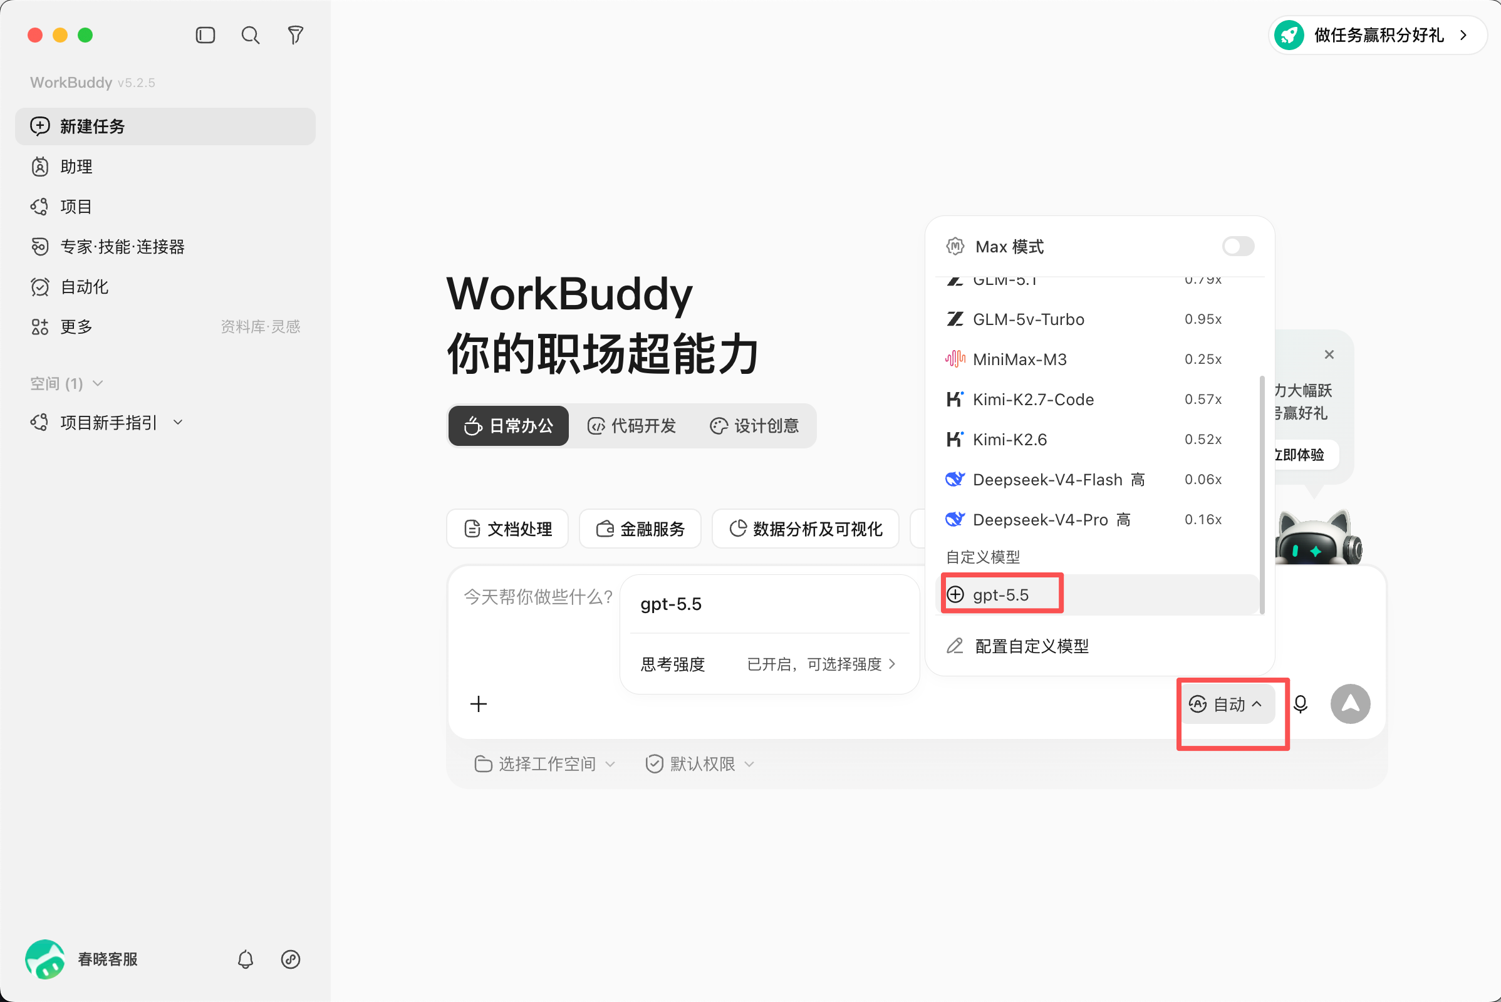
Task: Click the Kimi-K2.6 K icon
Action: [x=955, y=439]
